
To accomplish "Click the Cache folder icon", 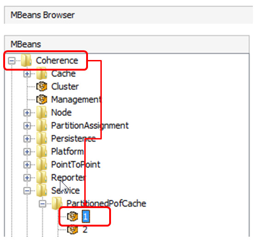I will pos(42,73).
